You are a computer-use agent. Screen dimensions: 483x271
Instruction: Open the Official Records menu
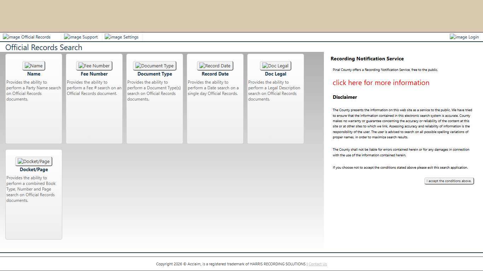tap(27, 37)
